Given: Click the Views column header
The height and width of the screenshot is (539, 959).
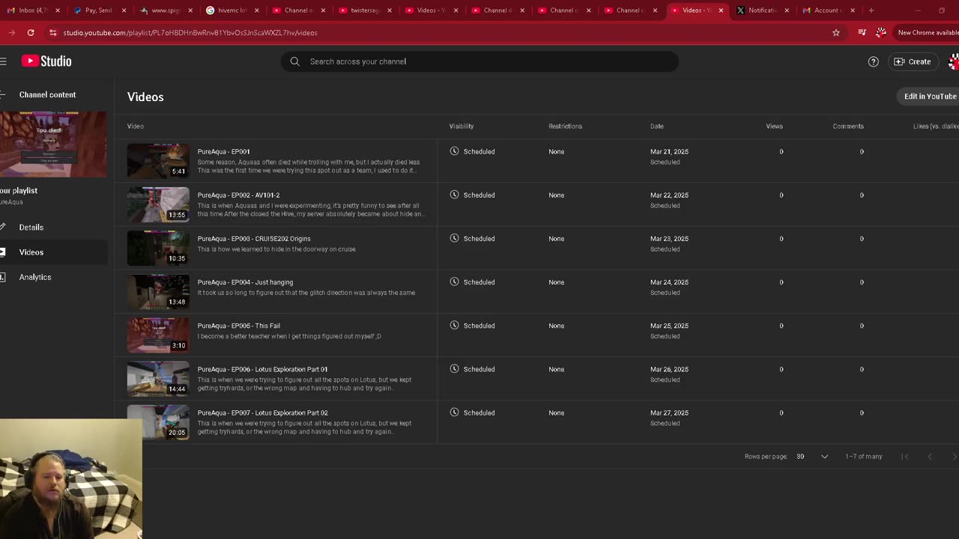Looking at the screenshot, I should (x=774, y=126).
